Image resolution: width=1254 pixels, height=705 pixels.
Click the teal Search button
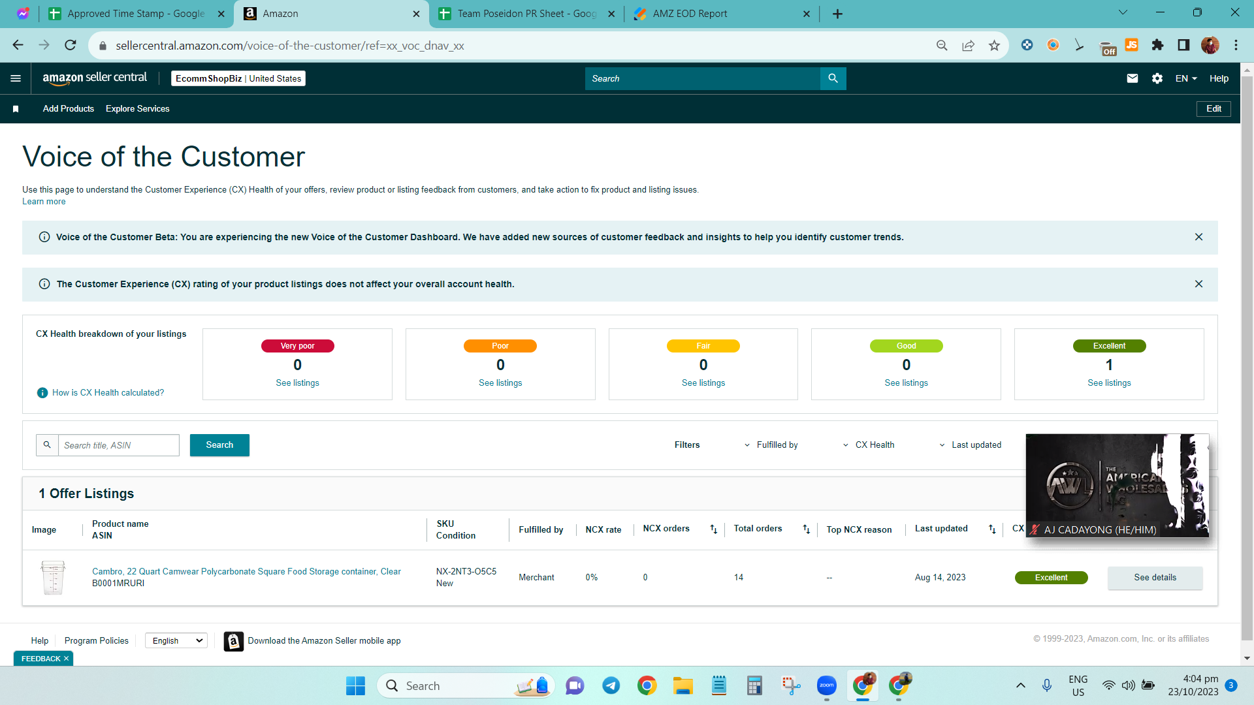pos(219,445)
